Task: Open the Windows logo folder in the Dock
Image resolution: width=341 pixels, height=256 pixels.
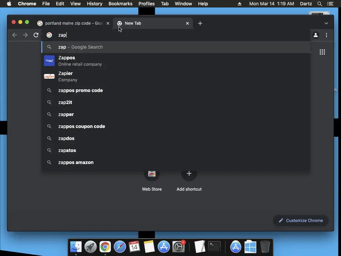Action: 250,247
